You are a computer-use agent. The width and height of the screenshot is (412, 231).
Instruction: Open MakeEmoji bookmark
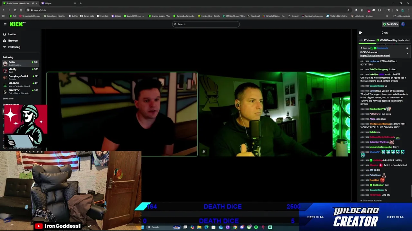tap(362, 16)
